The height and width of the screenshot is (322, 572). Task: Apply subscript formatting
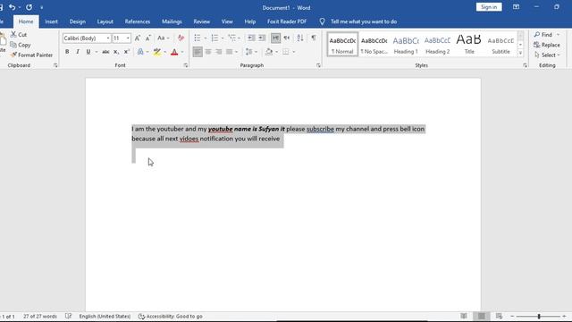pyautogui.click(x=116, y=52)
